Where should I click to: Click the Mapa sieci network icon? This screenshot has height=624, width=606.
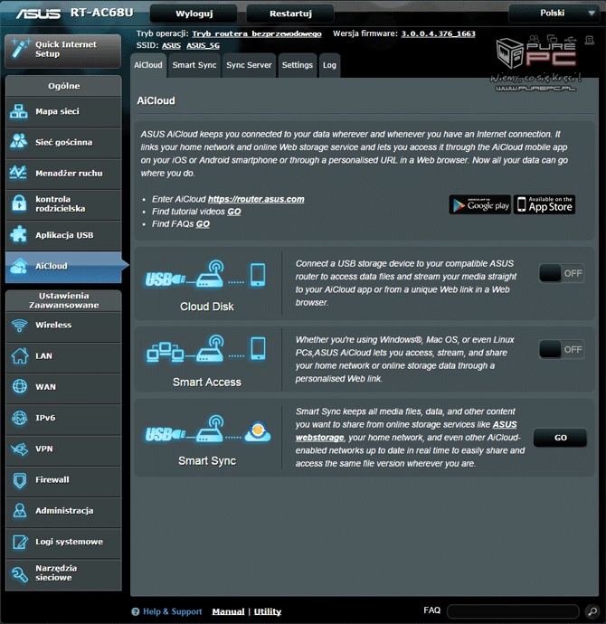click(19, 111)
